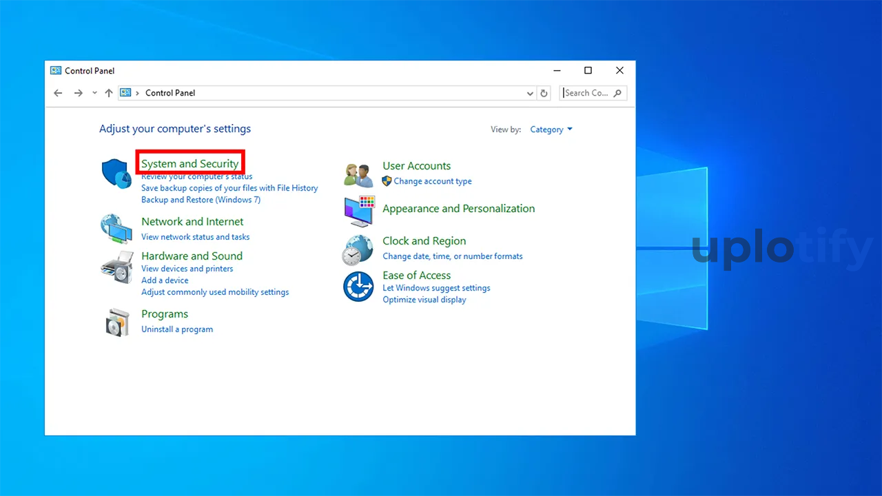
Task: Open the recent locations dropdown arrow
Action: tap(95, 93)
